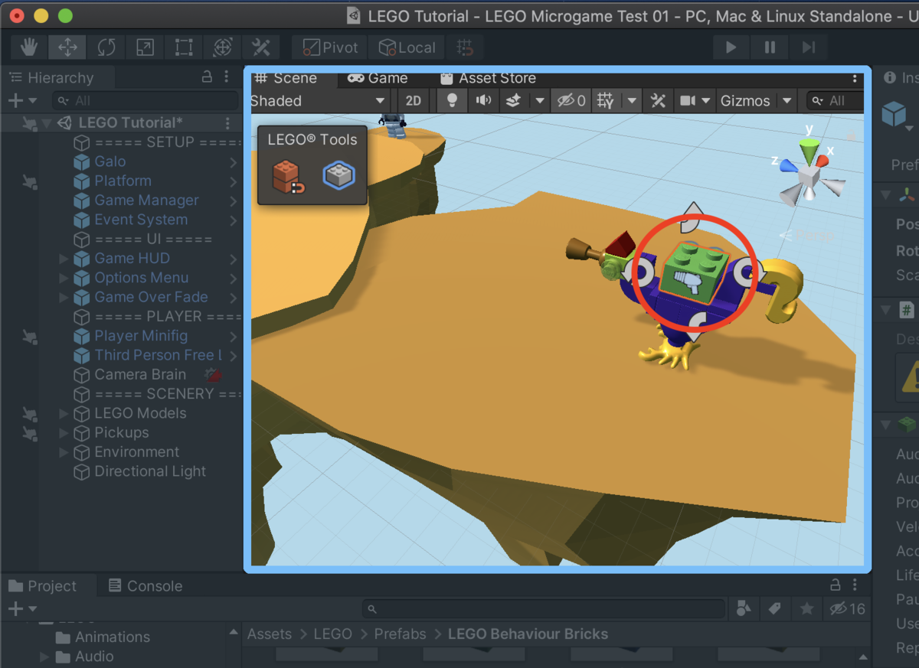Open LEGO Tutorial scene options menu
The height and width of the screenshot is (668, 919).
pyautogui.click(x=227, y=123)
